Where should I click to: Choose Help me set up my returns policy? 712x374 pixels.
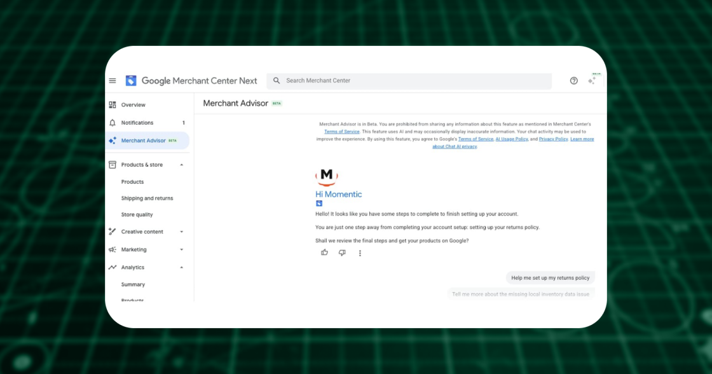(x=551, y=278)
